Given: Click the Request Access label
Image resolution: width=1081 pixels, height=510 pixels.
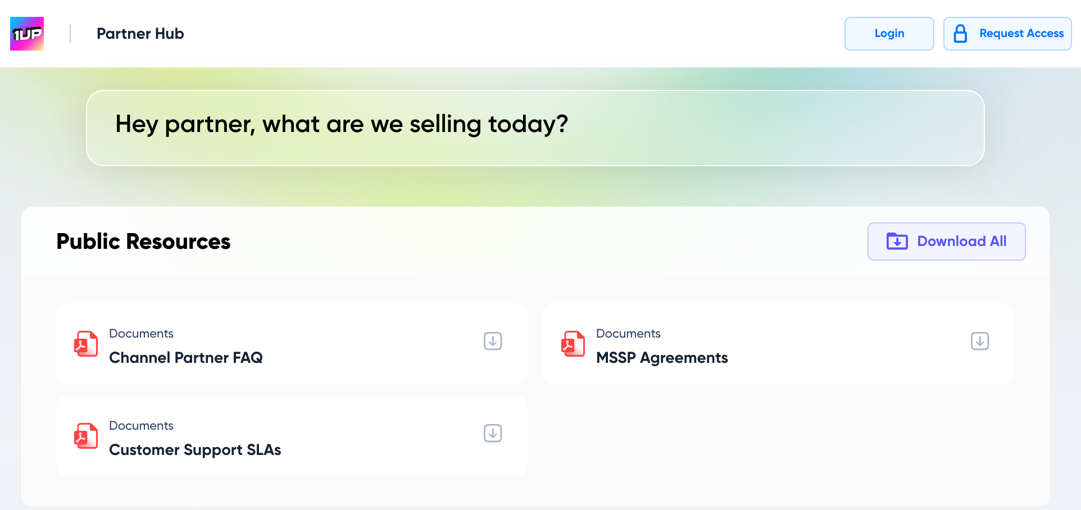Looking at the screenshot, I should pyautogui.click(x=1021, y=34).
